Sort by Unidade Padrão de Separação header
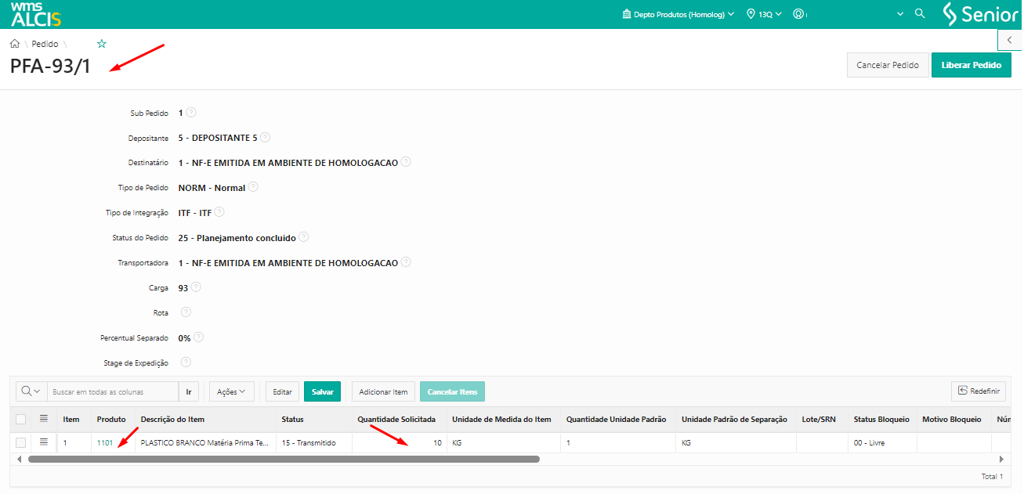 click(734, 420)
